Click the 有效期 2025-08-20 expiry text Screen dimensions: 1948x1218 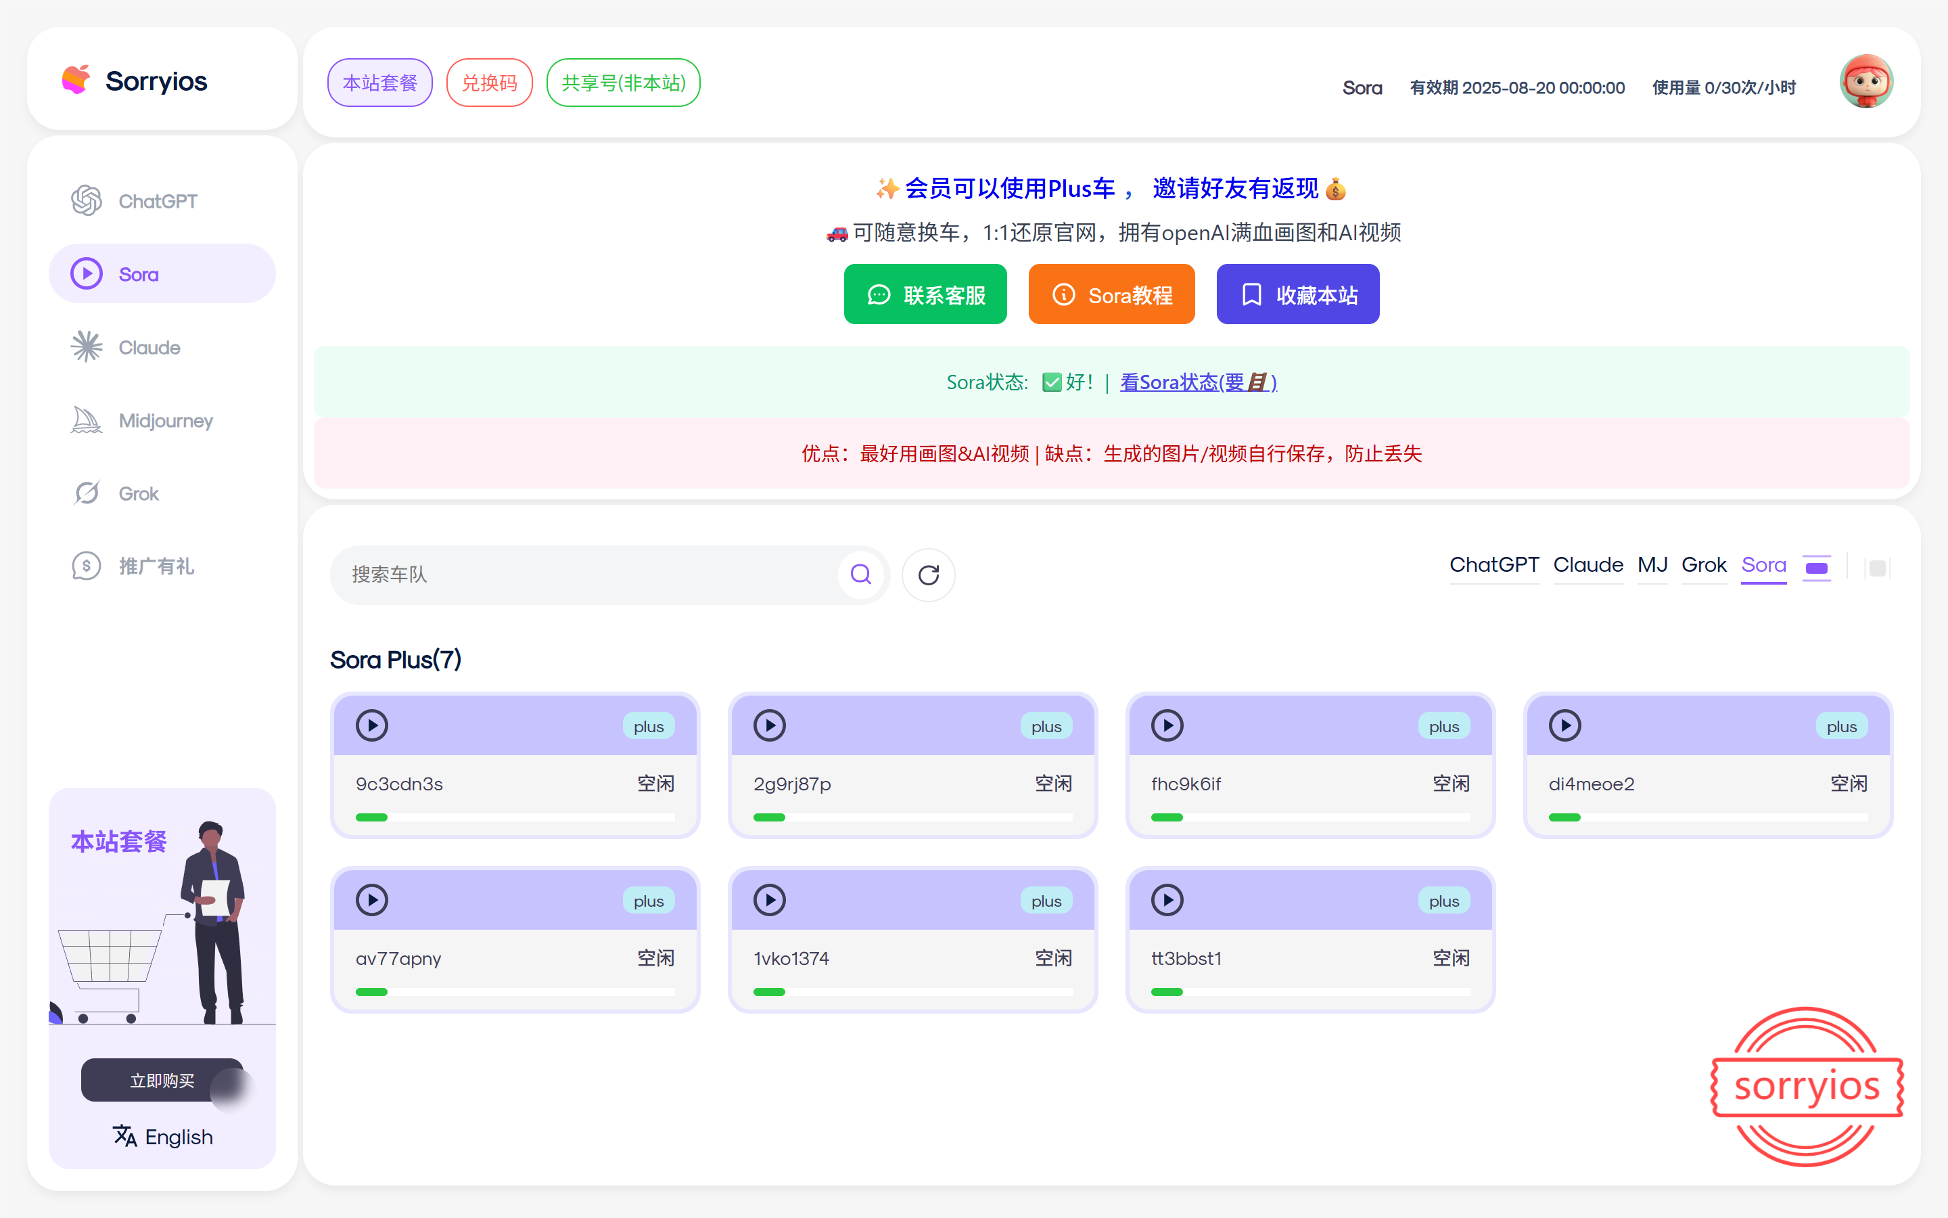[1516, 87]
